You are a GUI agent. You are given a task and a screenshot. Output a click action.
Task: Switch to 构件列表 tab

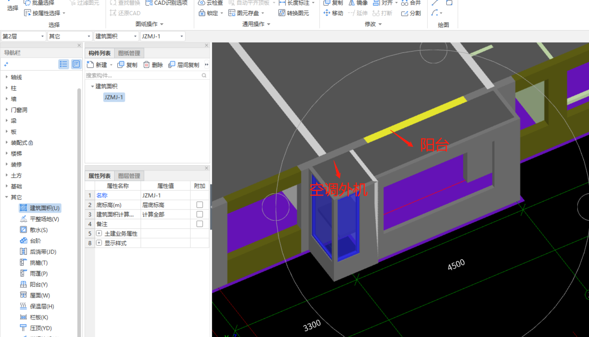[99, 53]
